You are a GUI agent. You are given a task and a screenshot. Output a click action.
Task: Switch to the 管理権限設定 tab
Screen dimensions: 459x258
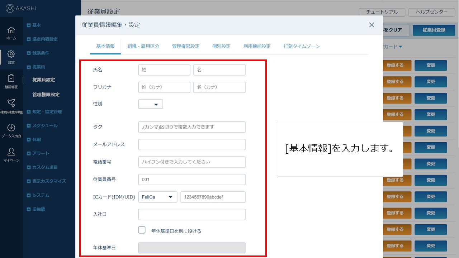click(x=185, y=46)
